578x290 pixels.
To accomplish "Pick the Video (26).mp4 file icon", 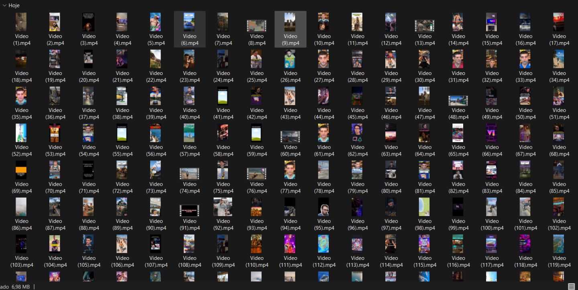I will pos(290,59).
